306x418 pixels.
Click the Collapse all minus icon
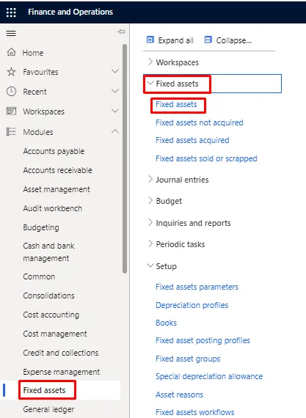(x=208, y=40)
